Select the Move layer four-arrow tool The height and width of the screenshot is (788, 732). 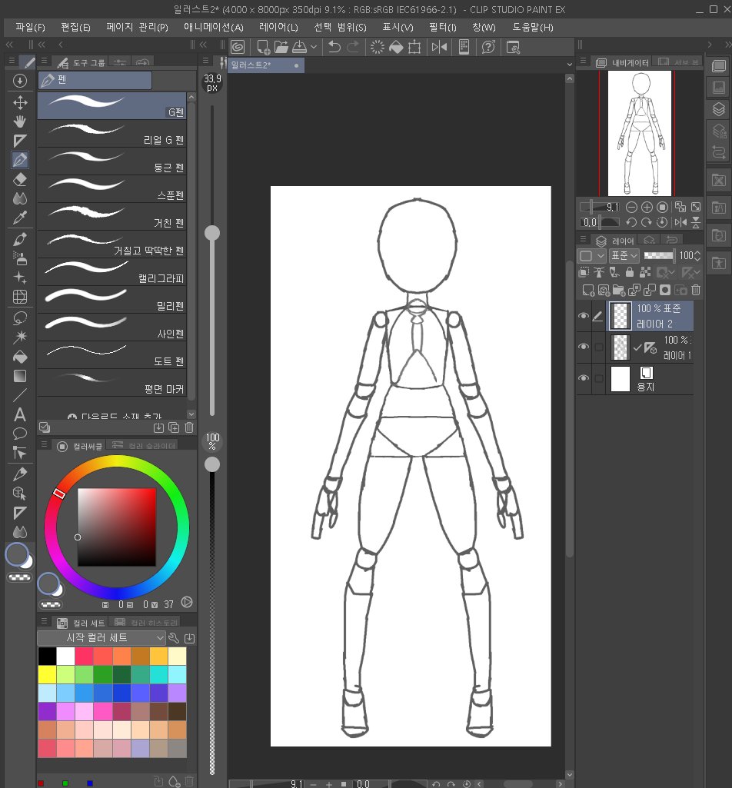20,102
